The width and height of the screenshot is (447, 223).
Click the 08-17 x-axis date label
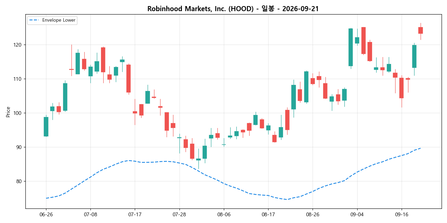pos(268,214)
